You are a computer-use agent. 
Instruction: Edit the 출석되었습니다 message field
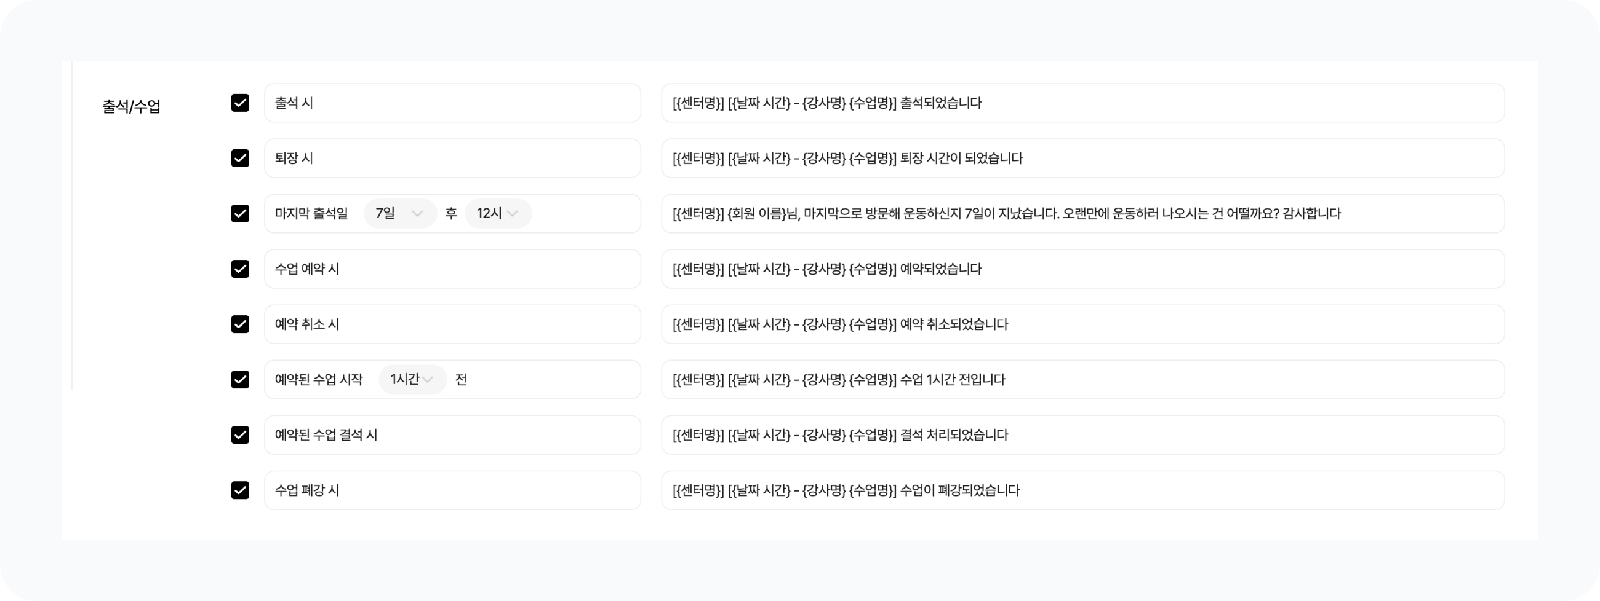1082,103
